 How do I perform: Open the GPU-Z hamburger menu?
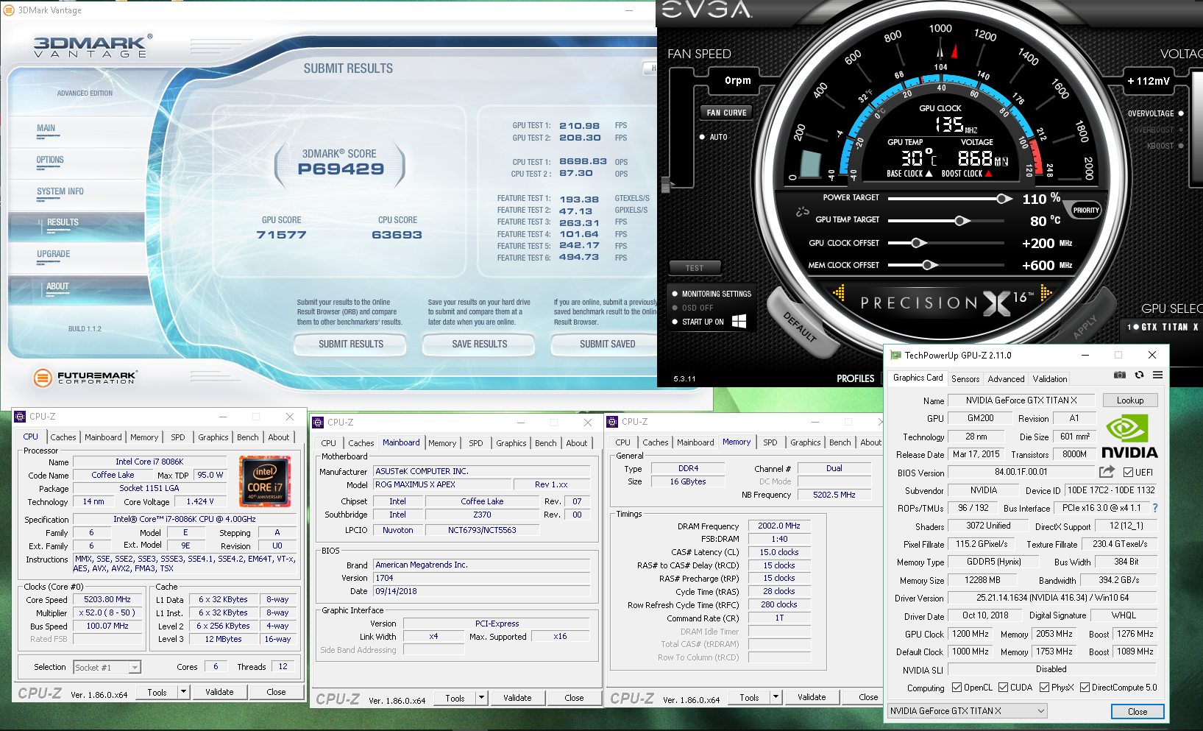tap(1157, 375)
